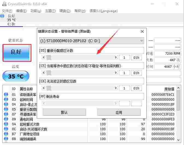This screenshot has height=145, width=184.
Task: Click status icon for 0C 启动-关闭循环次数 row
Action: pyautogui.click(x=6, y=129)
